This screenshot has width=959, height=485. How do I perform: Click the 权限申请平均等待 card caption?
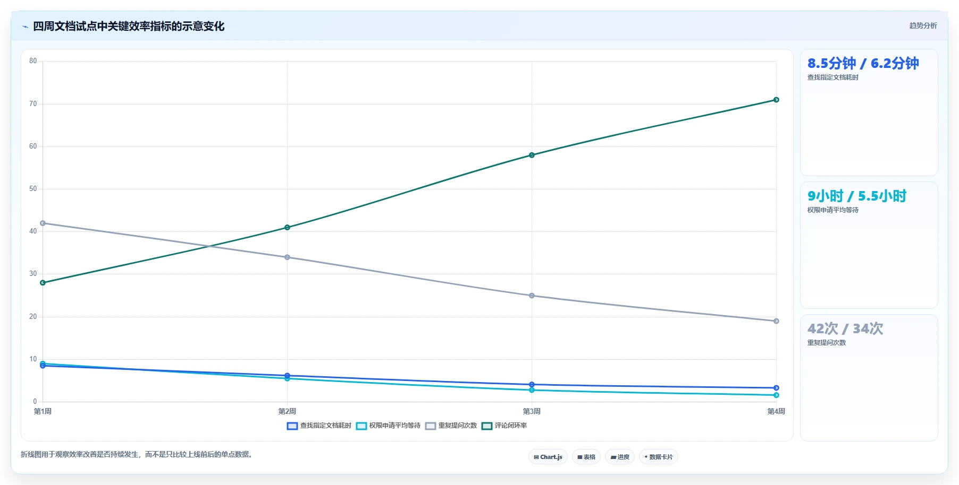[x=832, y=210]
